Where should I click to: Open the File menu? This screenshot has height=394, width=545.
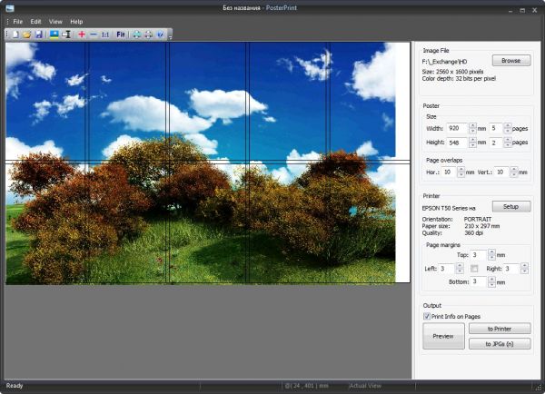(18, 21)
